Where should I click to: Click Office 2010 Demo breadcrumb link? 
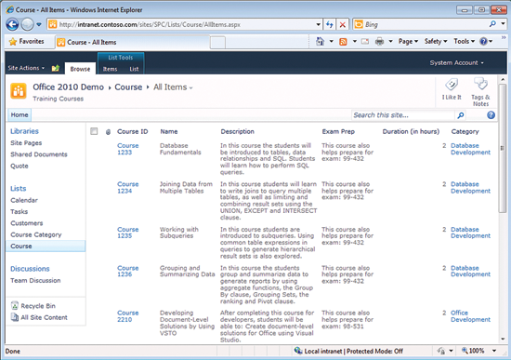click(68, 87)
